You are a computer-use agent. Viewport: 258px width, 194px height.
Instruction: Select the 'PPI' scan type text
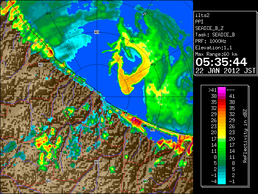(199, 22)
